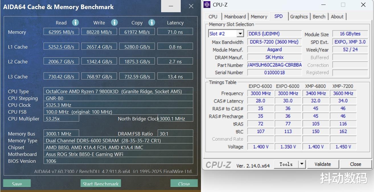
Task: Click Week/Year value 52 / 24
Action: tap(350, 49)
